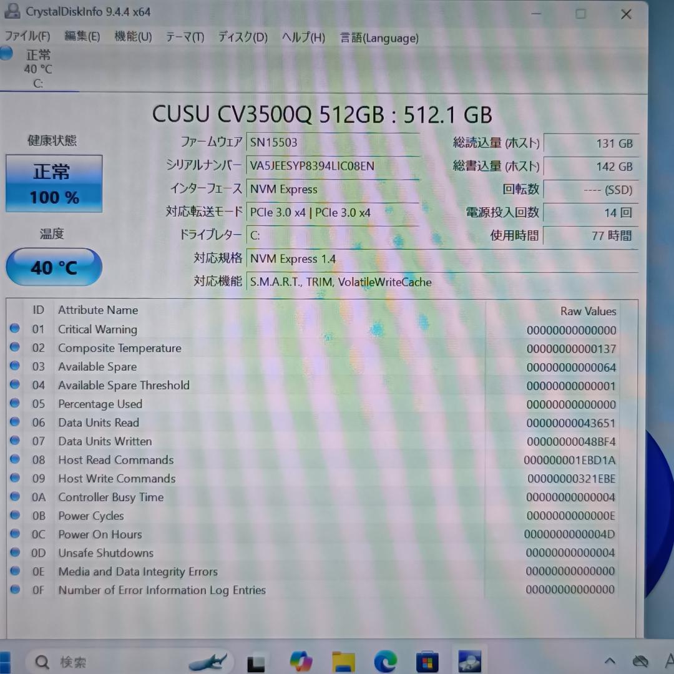Select the Composite Temperature attribute name
Screen dimensions: 674x674
pyautogui.click(x=119, y=348)
